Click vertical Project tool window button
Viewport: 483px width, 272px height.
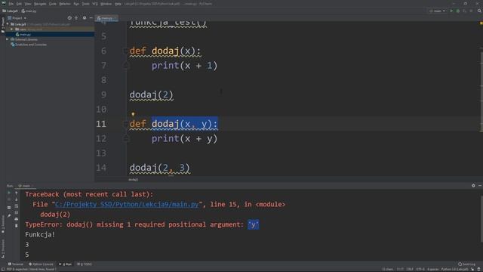coord(3,25)
